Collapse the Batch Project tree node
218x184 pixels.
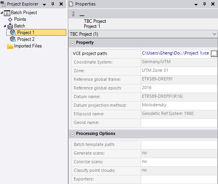(2, 13)
